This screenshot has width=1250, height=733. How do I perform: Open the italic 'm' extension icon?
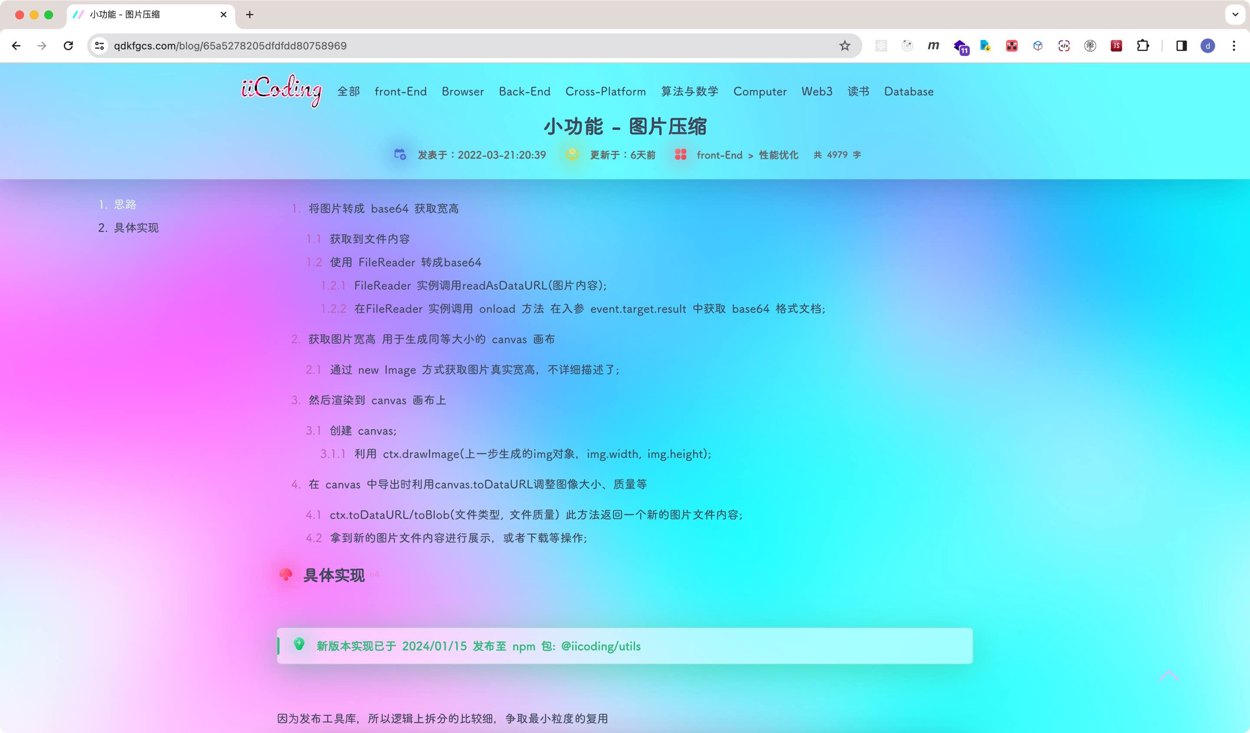[933, 46]
